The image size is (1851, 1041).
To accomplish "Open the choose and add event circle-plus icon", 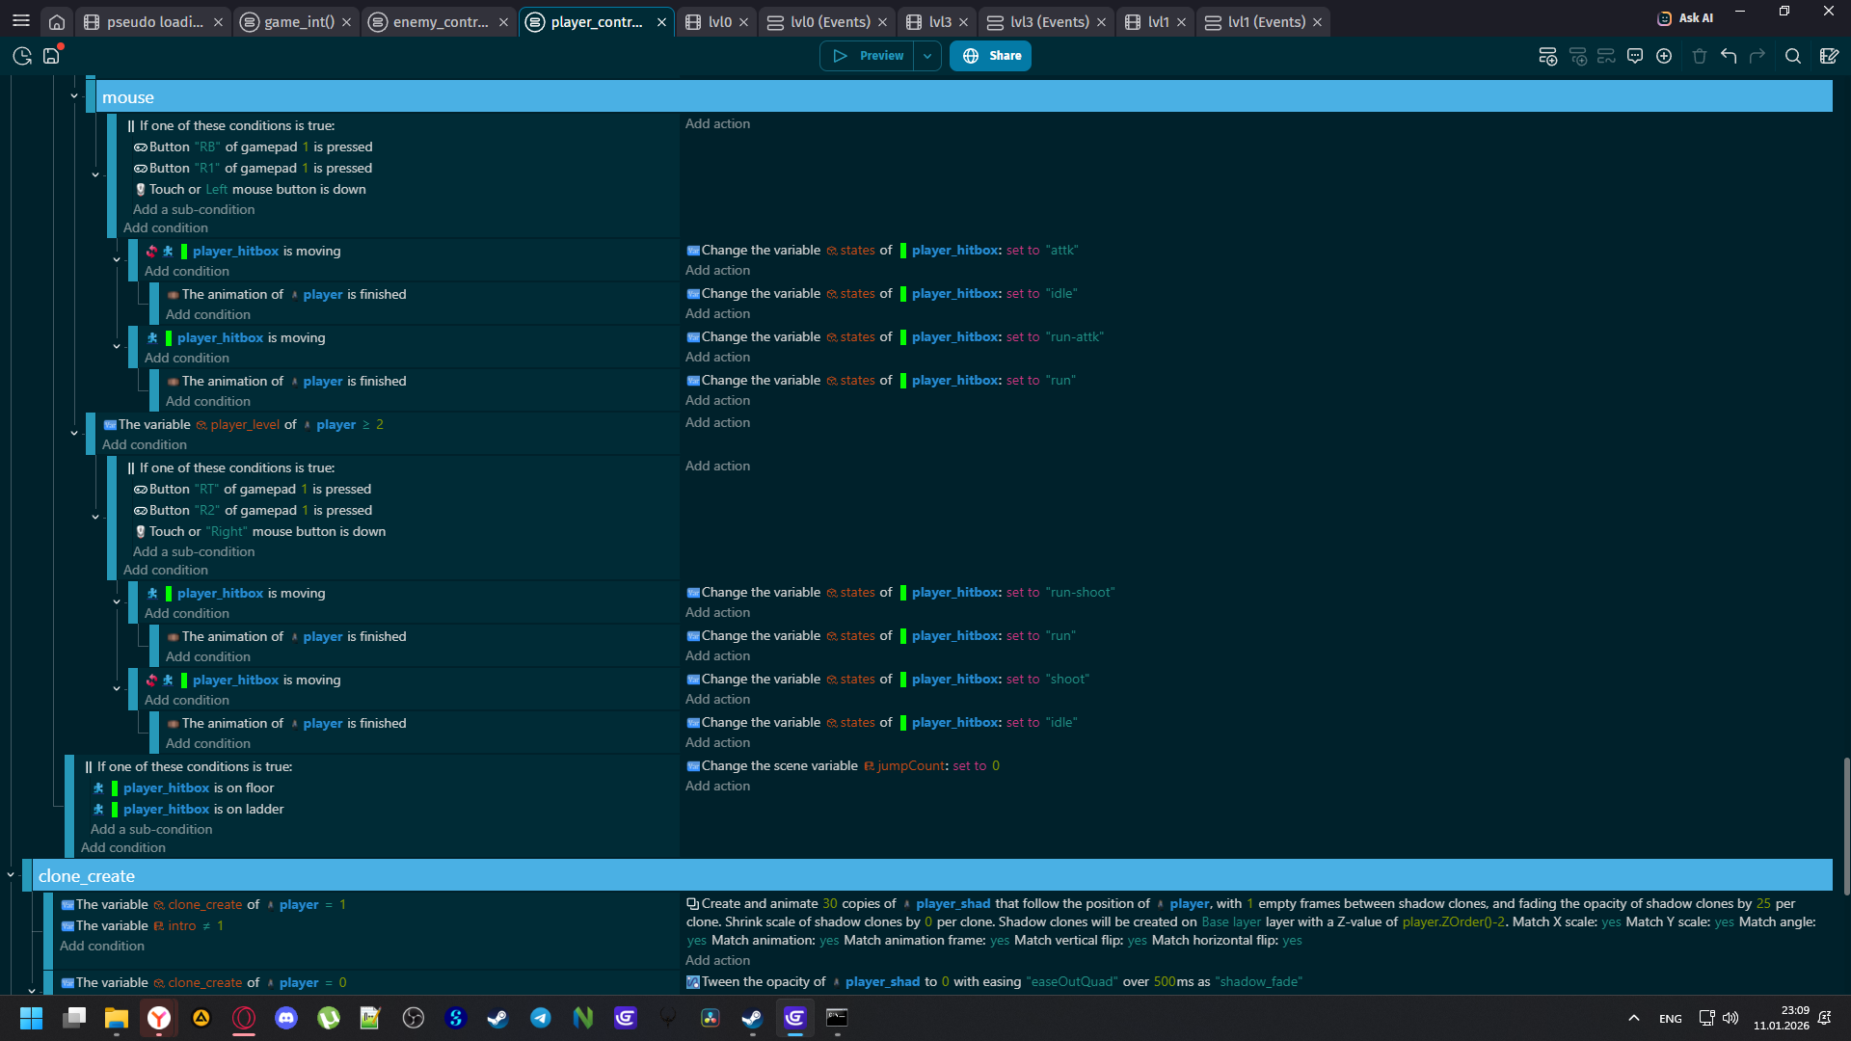I will point(1664,56).
